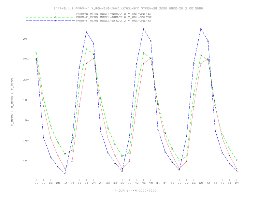The height and width of the screenshot is (199, 258).
Task: Click the x-axis tick label 21
Action: click(x=86, y=183)
